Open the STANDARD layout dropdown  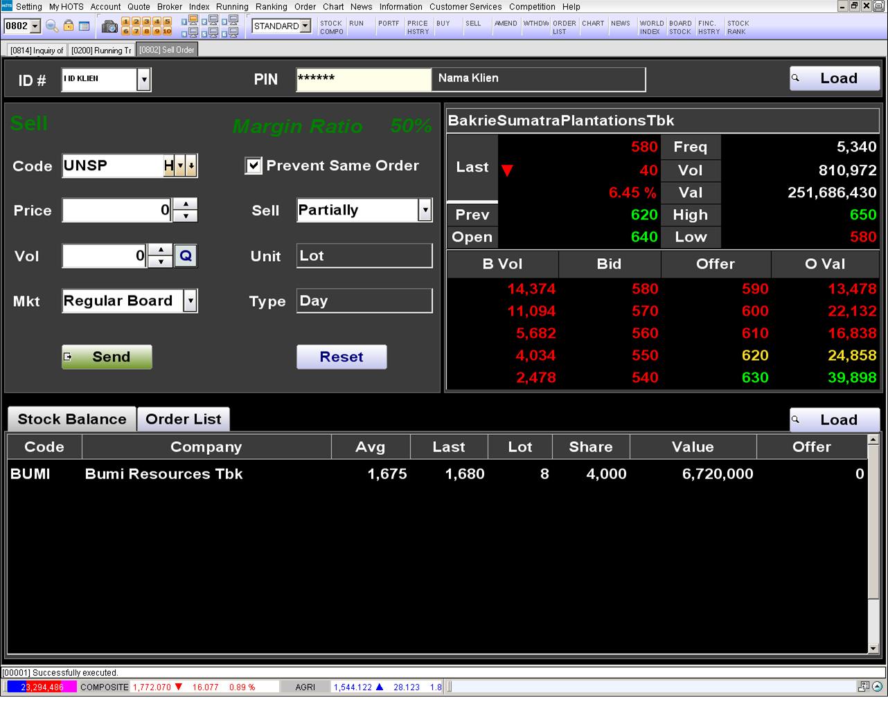[305, 26]
